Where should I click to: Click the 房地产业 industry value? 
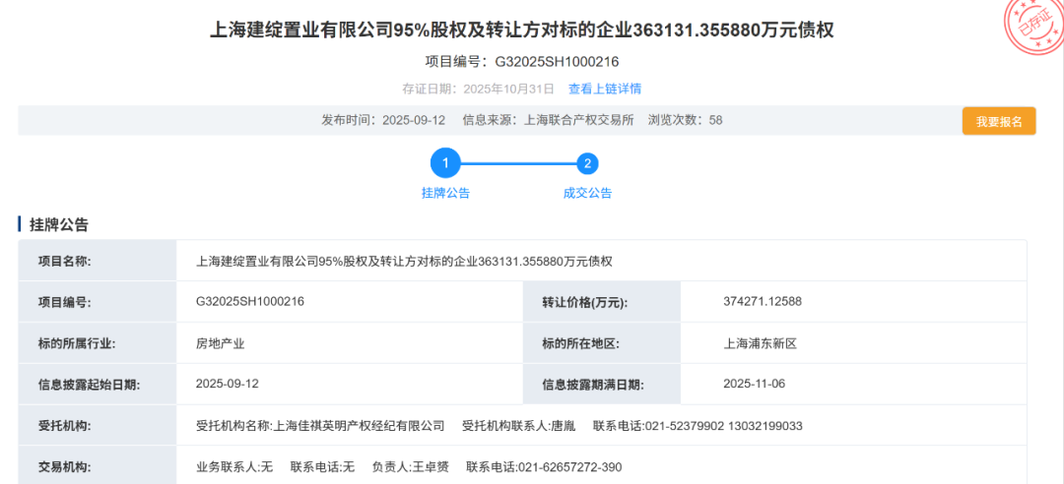(220, 343)
